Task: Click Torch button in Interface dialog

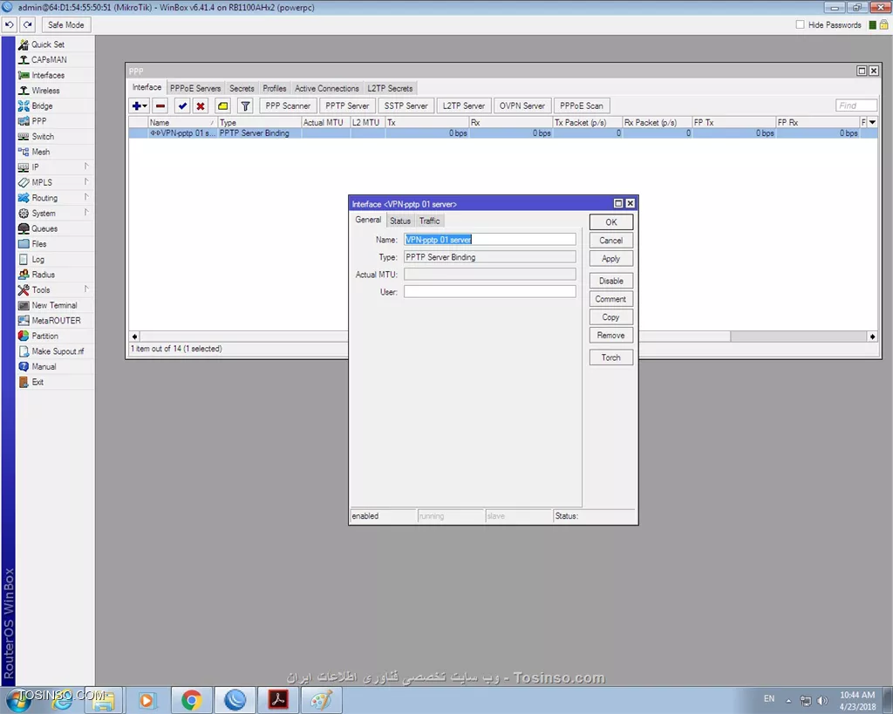Action: coord(611,357)
